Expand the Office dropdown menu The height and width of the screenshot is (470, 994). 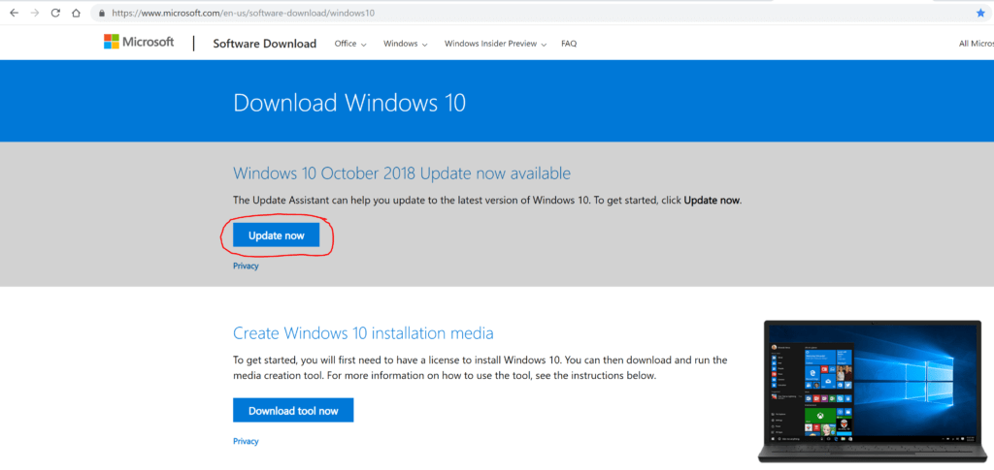350,44
